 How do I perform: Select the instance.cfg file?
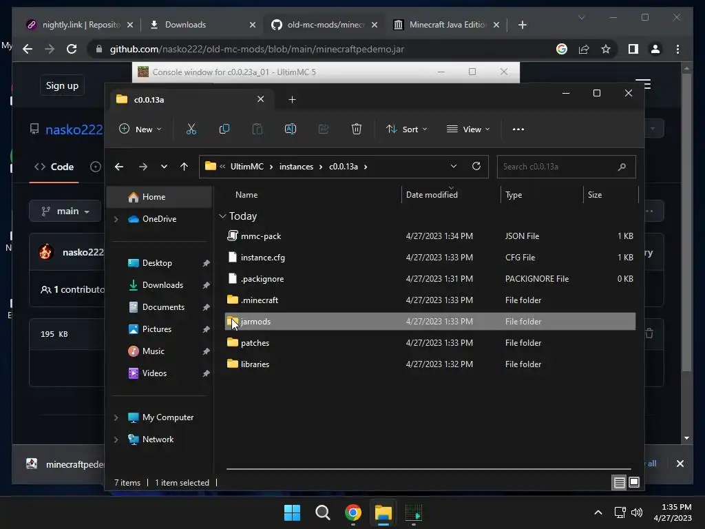tap(430, 258)
